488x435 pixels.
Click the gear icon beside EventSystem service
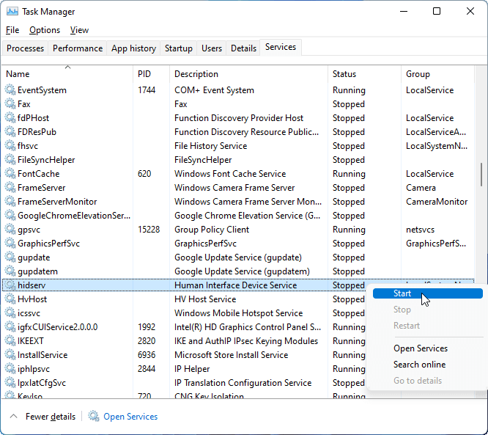click(x=10, y=89)
